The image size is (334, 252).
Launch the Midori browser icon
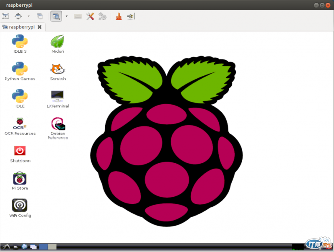pyautogui.click(x=58, y=44)
